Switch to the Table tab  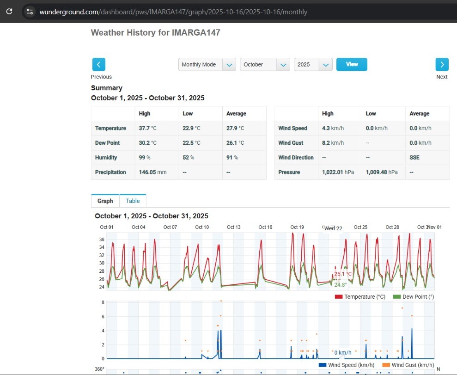[x=133, y=201]
